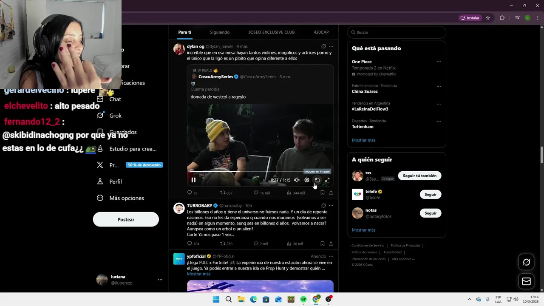The image size is (544, 306).
Task: Switch to the Para ti tab
Action: pyautogui.click(x=184, y=32)
